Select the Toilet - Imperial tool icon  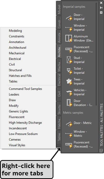pos(69,71)
